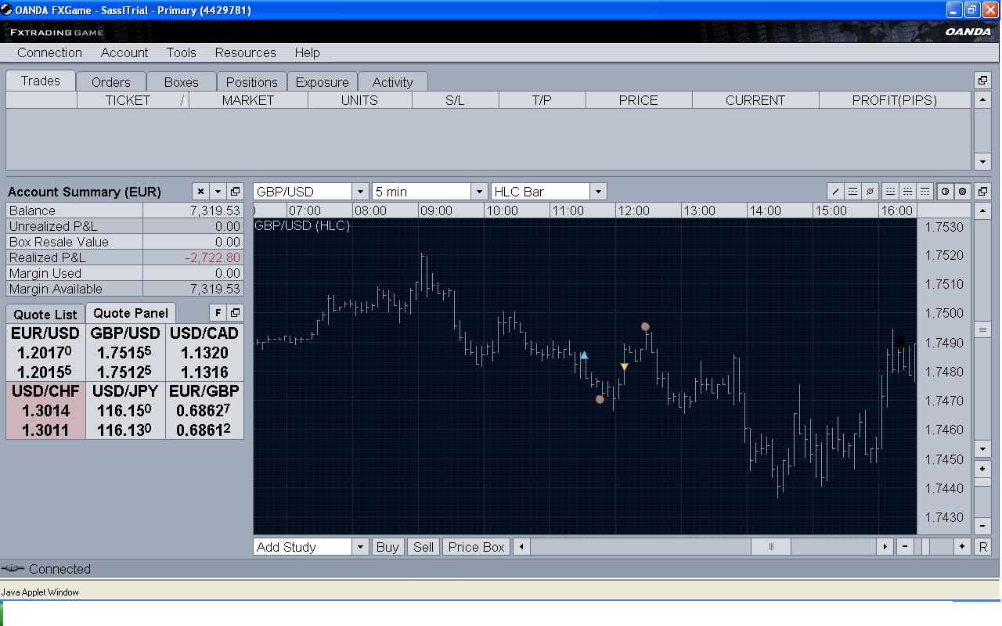Open the Add Study dropdown
Image resolution: width=1002 pixels, height=626 pixels.
360,547
